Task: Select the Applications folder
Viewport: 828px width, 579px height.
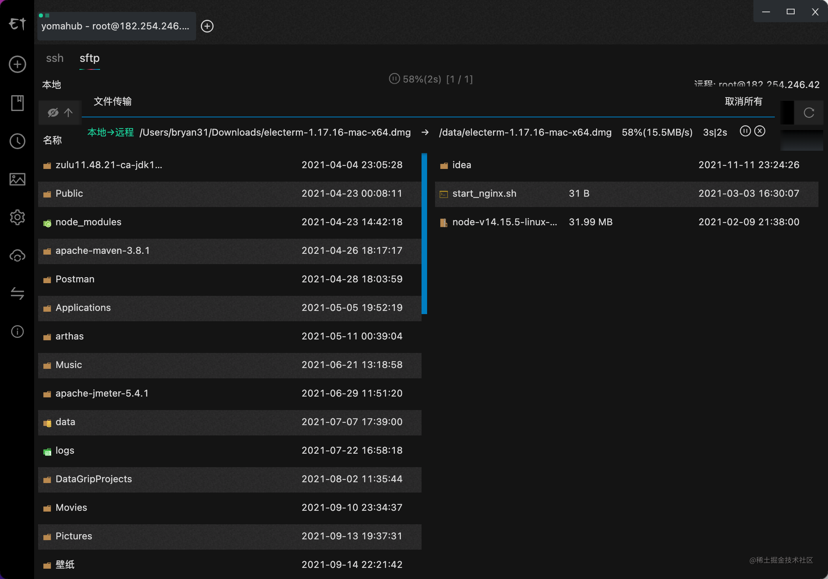Action: 230,308
